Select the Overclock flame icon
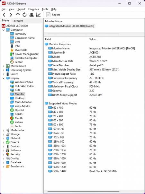The image size is (145, 194). (x=12, y=50)
